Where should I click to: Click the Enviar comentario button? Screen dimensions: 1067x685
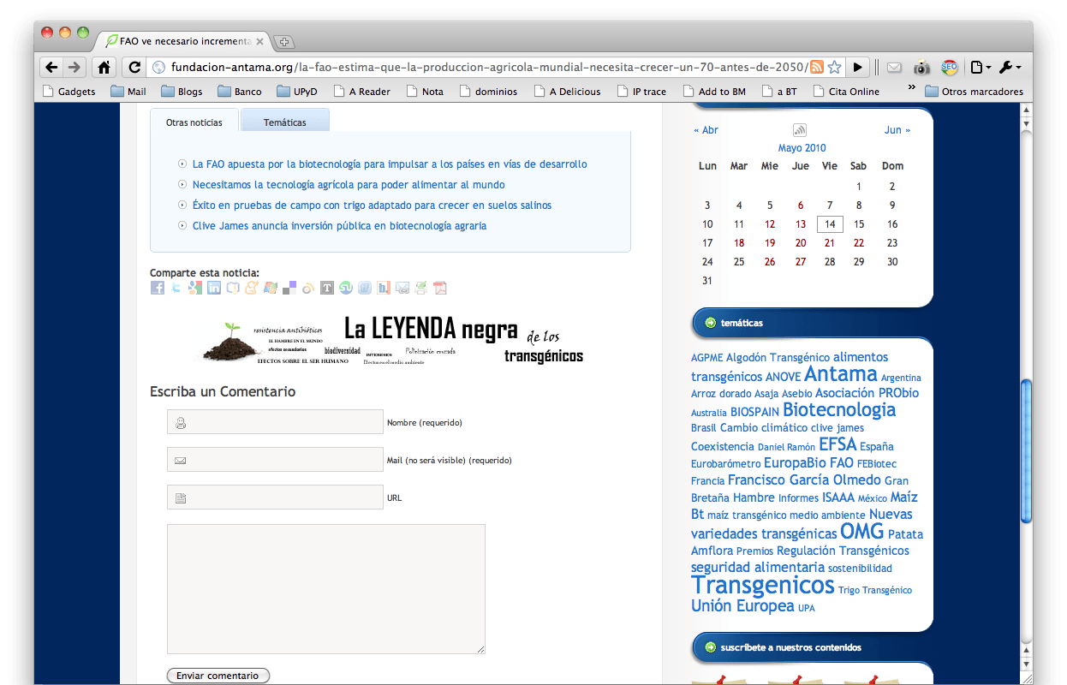218,676
